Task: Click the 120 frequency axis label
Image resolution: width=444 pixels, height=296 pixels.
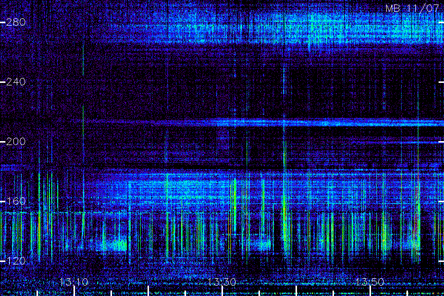Action: coord(16,261)
